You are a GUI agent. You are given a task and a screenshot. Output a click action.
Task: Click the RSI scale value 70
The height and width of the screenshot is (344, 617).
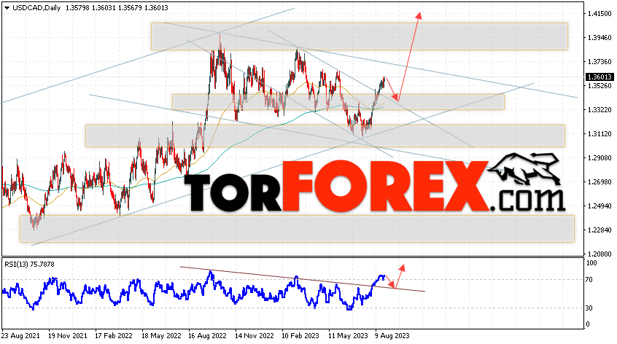click(x=589, y=280)
